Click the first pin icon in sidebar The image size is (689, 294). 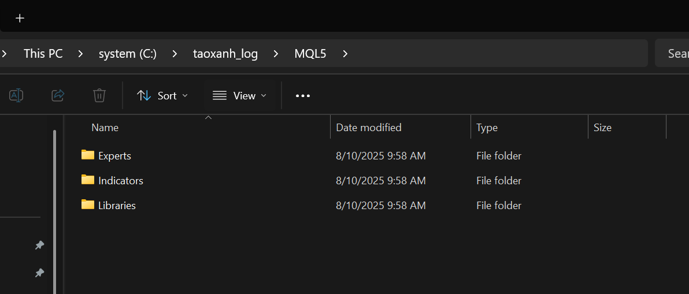pos(39,245)
